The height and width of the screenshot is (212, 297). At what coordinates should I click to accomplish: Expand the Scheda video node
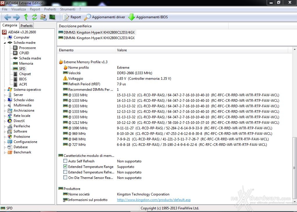(5, 100)
